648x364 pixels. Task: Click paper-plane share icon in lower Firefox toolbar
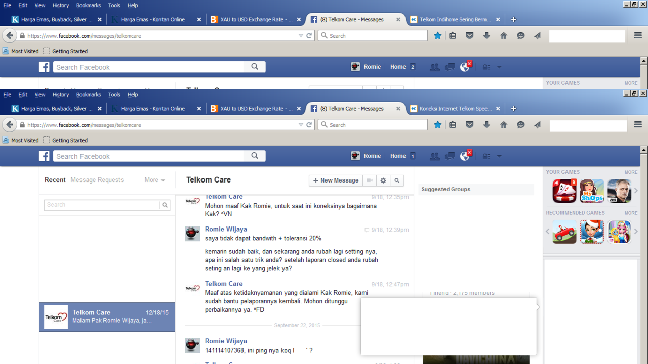[538, 125]
